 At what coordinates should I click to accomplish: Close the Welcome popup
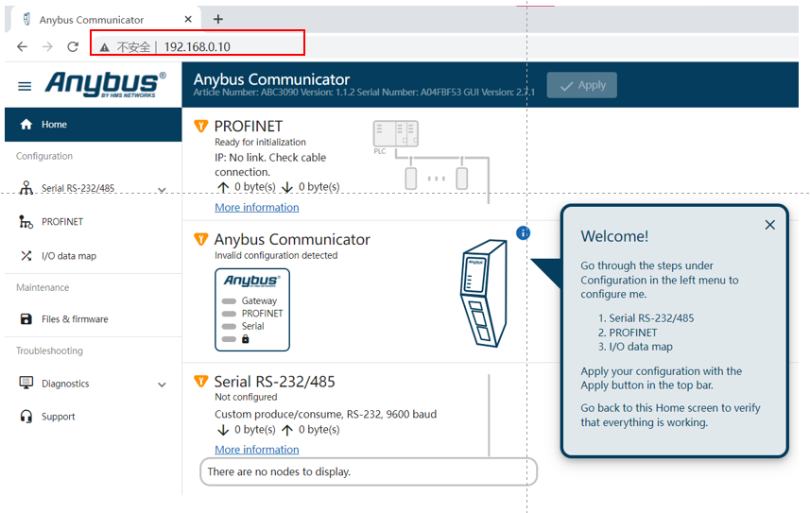[769, 225]
